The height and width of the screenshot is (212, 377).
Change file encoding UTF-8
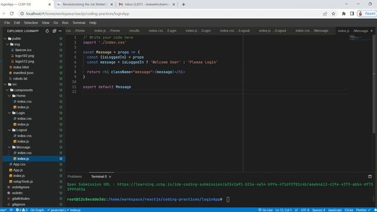click(305, 210)
